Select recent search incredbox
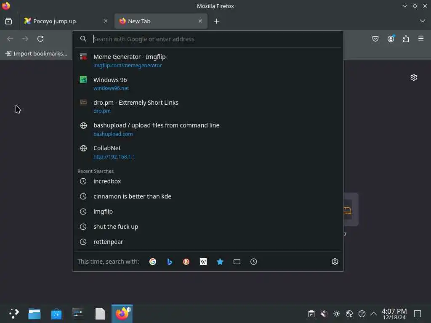The height and width of the screenshot is (323, 431). [208, 181]
